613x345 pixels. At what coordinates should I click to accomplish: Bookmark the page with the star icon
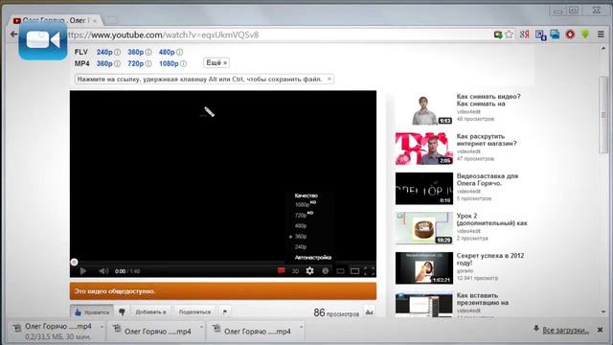pos(509,34)
